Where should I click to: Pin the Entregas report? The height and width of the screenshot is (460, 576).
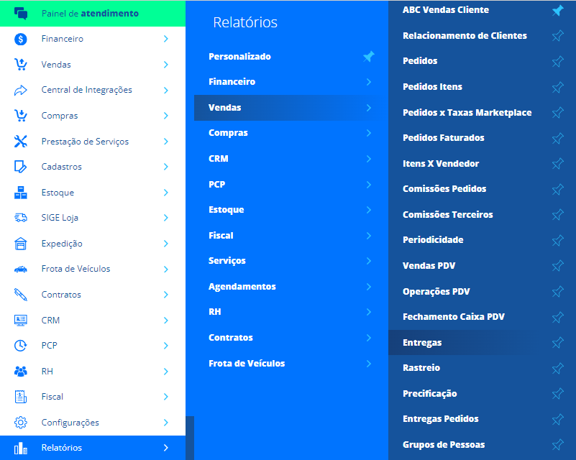[557, 343]
